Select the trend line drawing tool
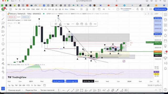Screen dimensions: 168x94 pos(3,19)
